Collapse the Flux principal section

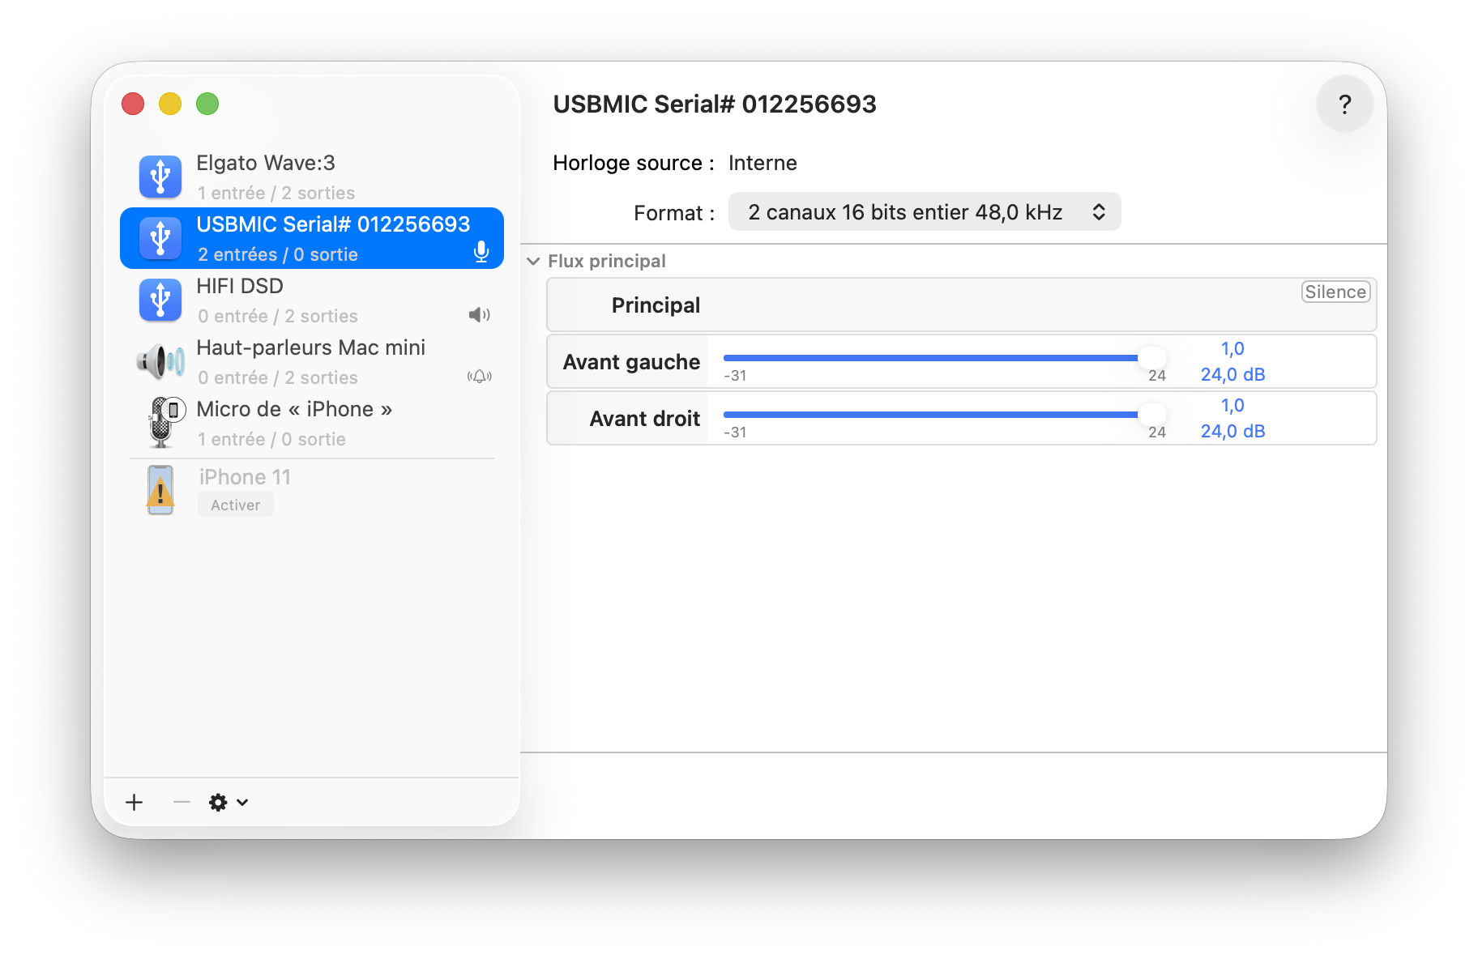[533, 262]
